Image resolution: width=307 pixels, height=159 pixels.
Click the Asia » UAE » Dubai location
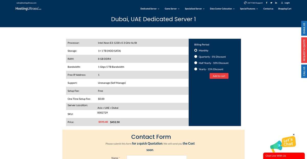pyautogui.click(x=108, y=108)
